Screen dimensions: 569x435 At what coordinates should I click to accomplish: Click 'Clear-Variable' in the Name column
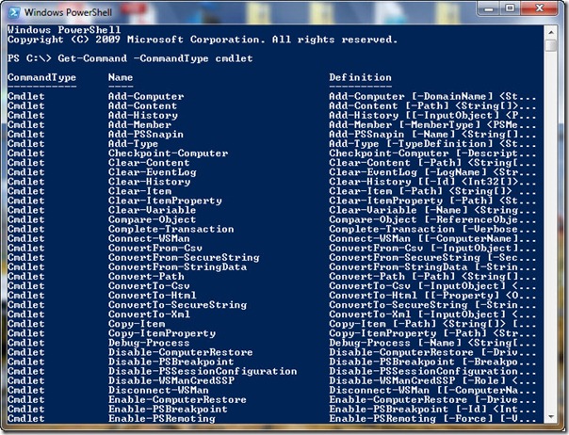click(152, 210)
